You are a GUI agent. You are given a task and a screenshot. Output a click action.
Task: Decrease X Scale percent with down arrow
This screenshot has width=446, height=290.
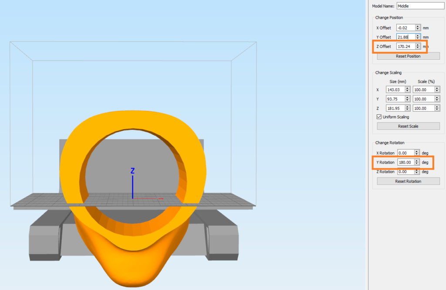pyautogui.click(x=437, y=92)
